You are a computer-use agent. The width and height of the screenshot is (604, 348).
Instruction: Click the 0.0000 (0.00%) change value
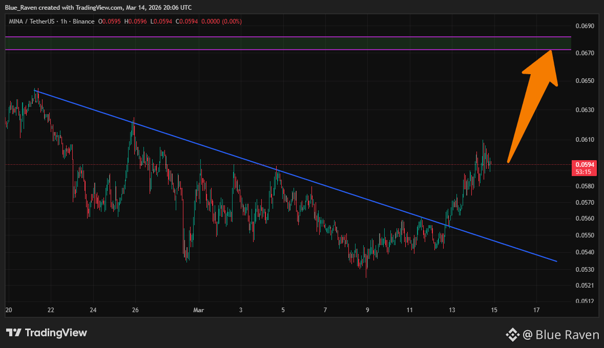click(x=221, y=21)
